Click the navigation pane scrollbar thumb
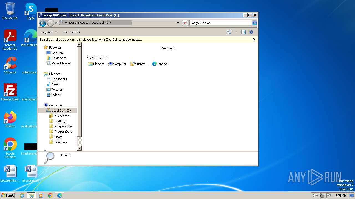The width and height of the screenshot is (355, 199). coord(79,92)
